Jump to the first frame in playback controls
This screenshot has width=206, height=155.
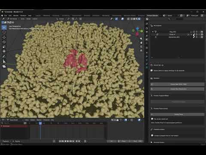click(x=60, y=141)
